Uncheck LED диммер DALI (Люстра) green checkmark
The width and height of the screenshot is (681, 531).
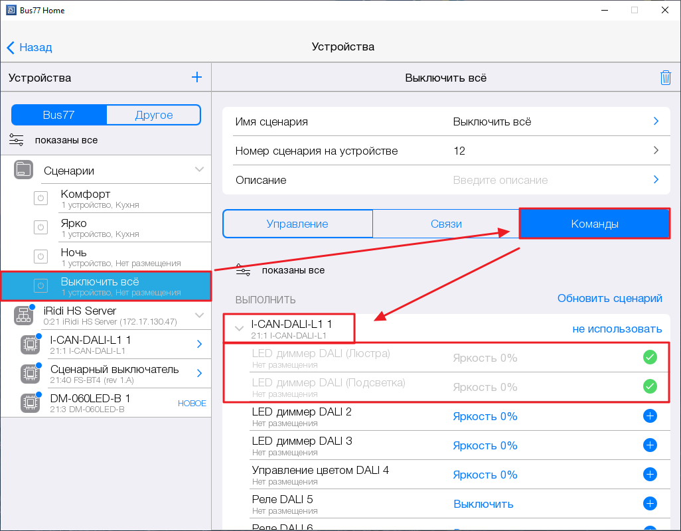coord(650,358)
